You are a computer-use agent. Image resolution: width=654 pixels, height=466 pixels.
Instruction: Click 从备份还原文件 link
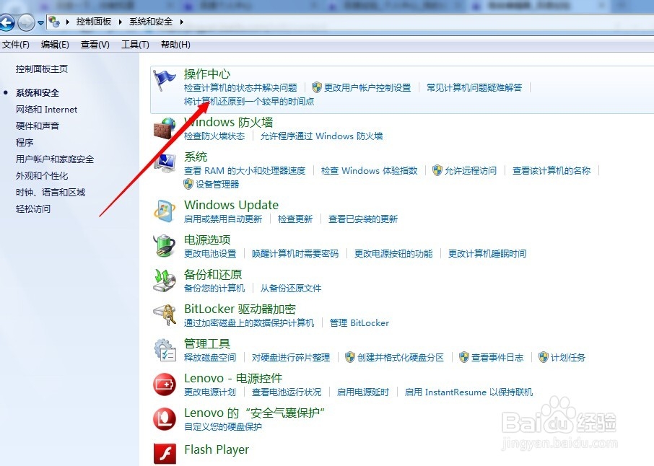click(x=291, y=288)
